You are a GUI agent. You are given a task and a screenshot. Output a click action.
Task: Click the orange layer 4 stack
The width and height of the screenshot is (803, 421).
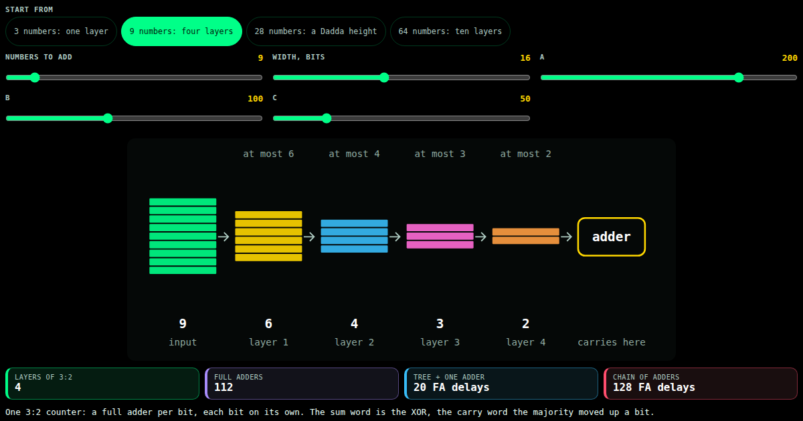525,236
